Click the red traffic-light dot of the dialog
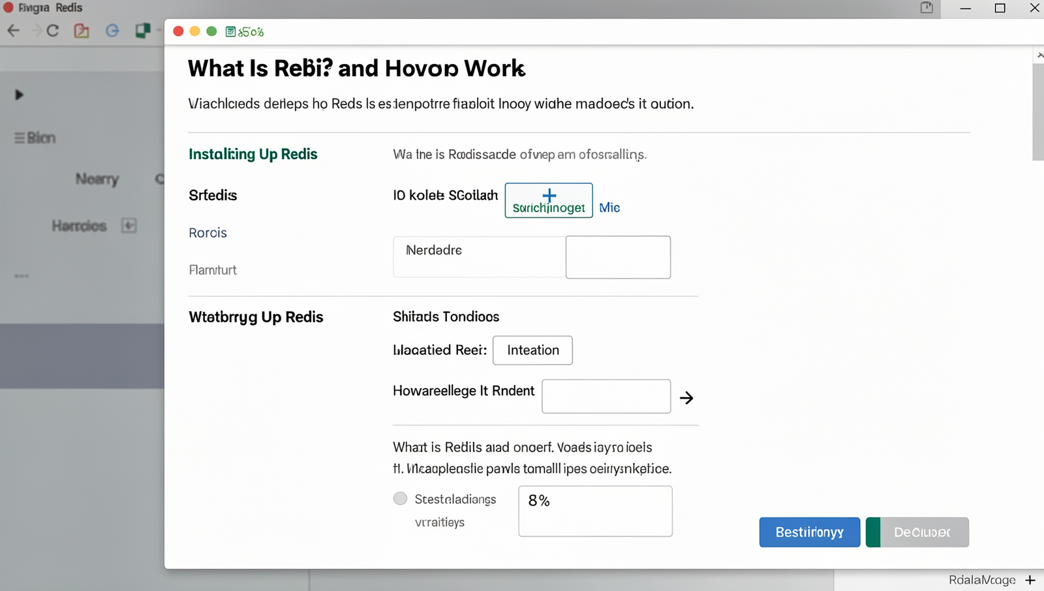Image resolution: width=1044 pixels, height=591 pixels. coord(178,31)
